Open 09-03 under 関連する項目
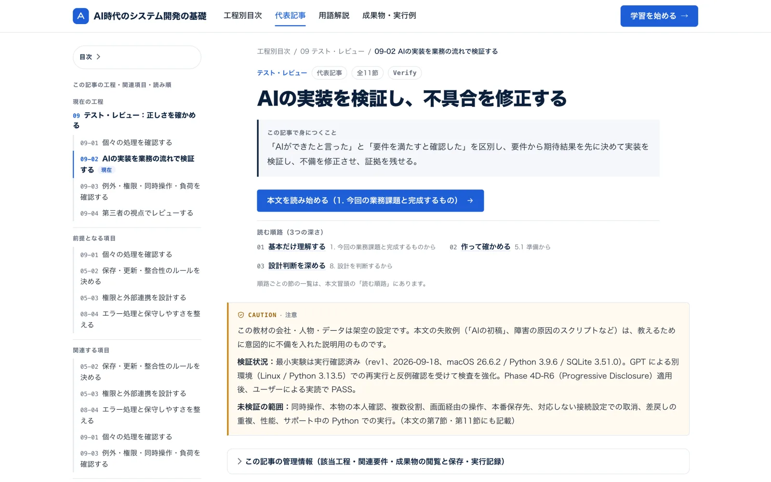771x482 pixels. (x=140, y=458)
